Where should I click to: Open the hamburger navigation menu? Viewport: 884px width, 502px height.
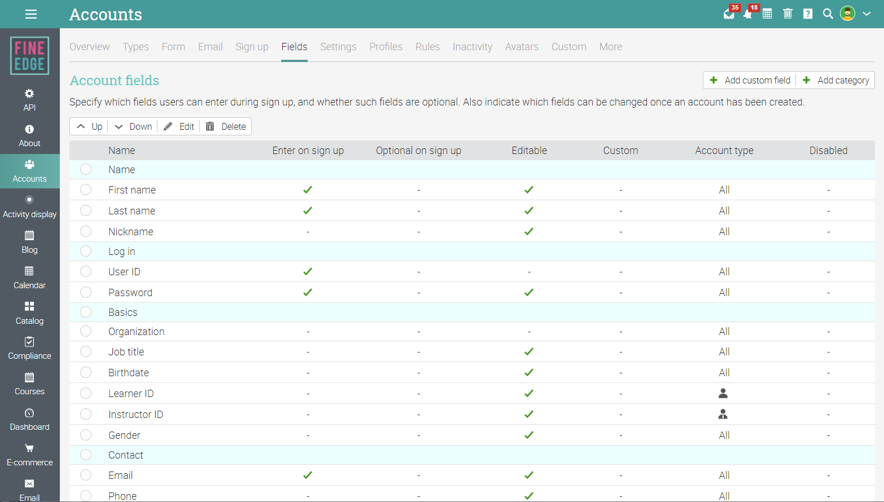click(x=31, y=14)
